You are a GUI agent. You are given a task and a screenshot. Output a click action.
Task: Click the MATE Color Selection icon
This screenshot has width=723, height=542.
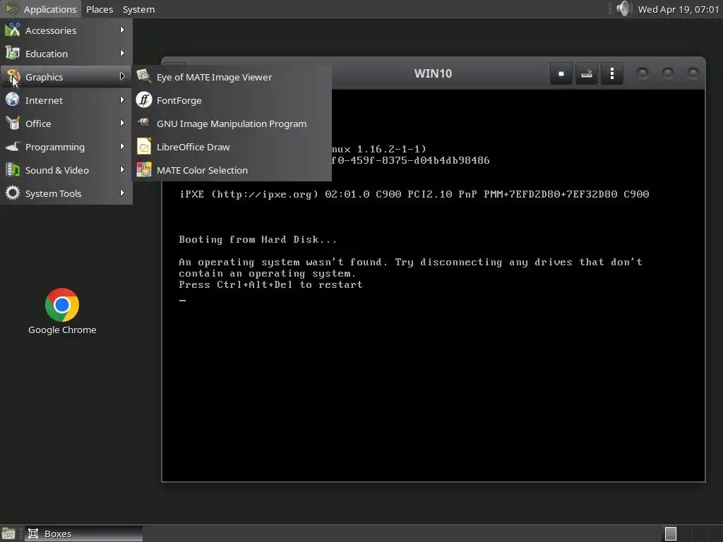pos(144,170)
